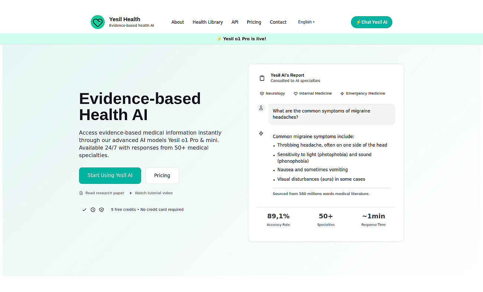Click '5 free credits • No credit card required' text

[147, 210]
